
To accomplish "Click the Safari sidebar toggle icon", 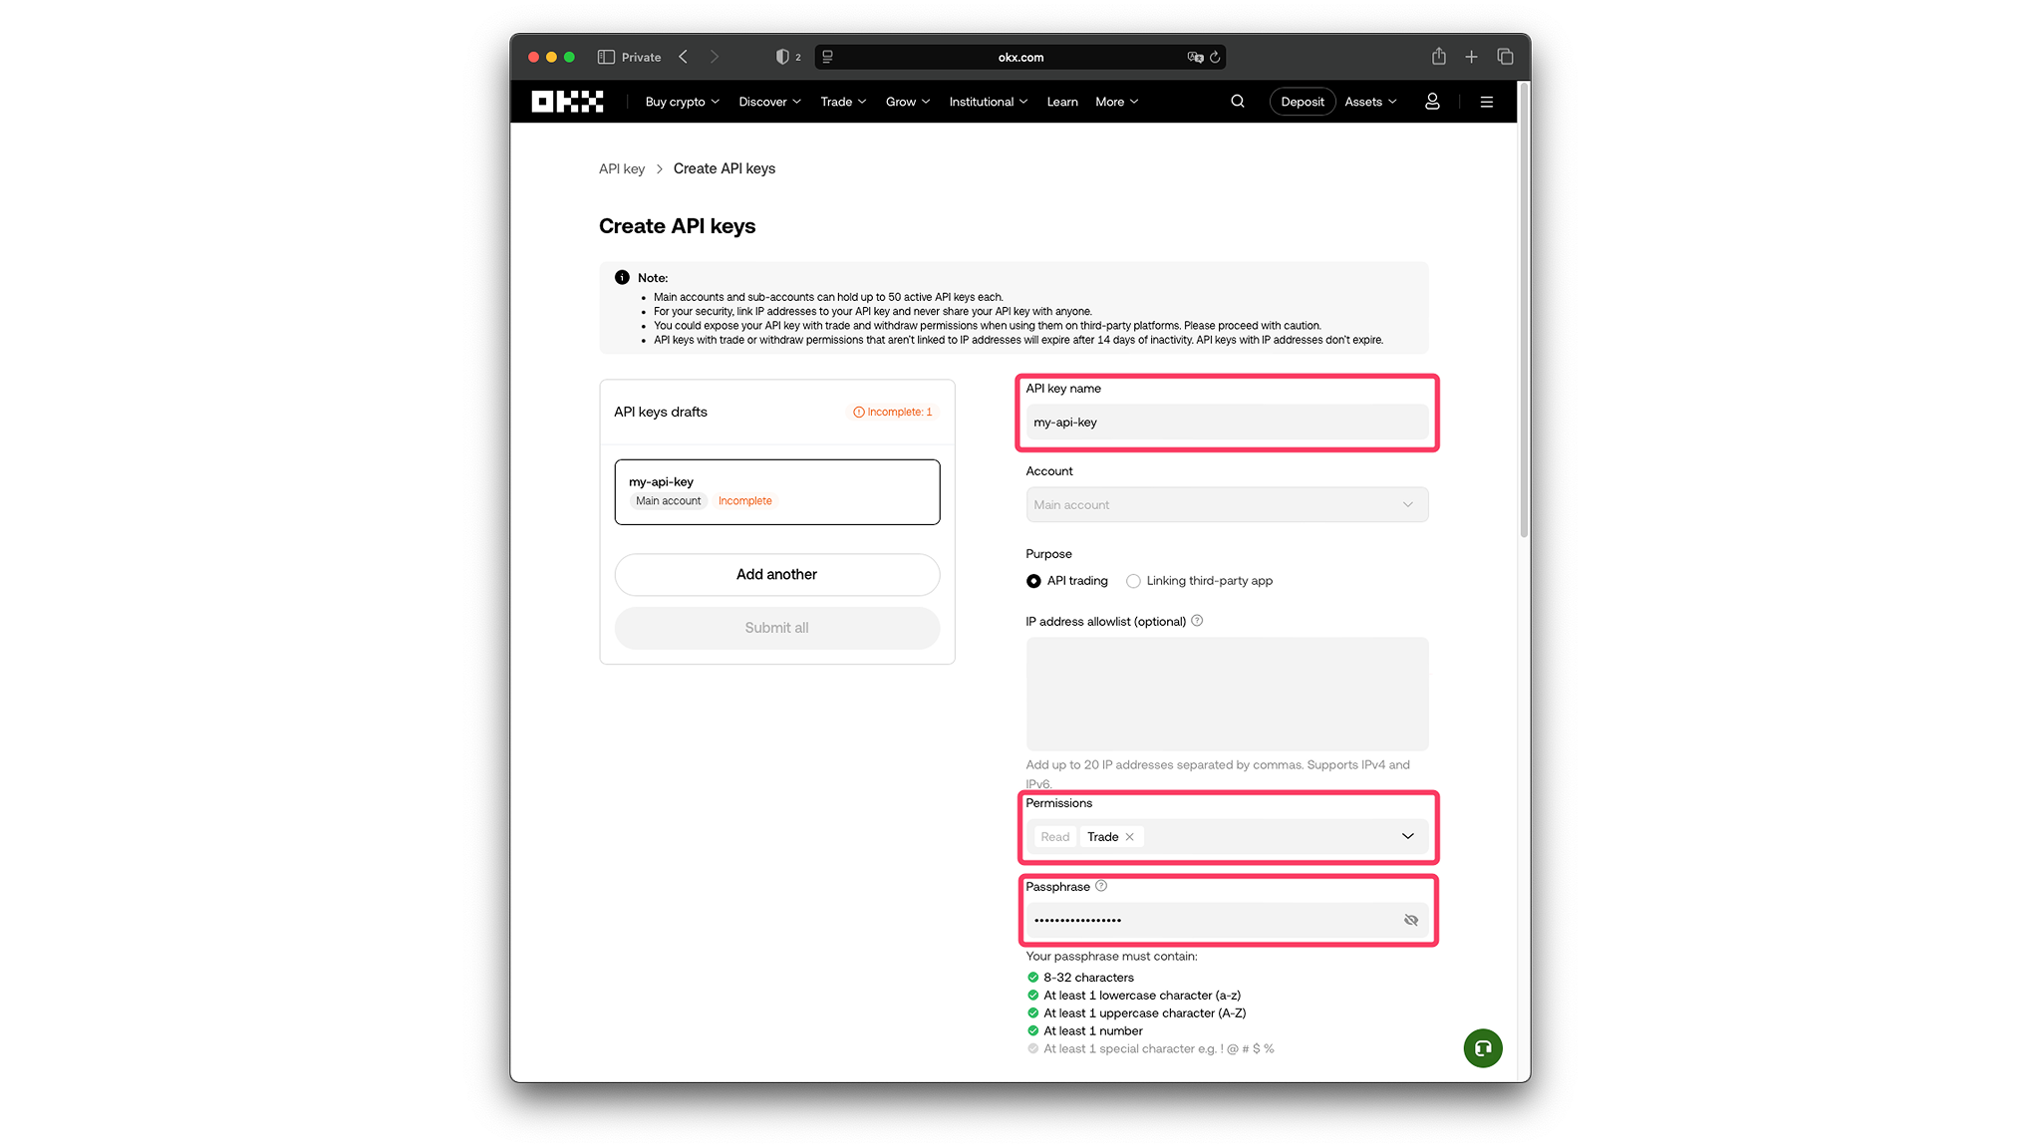I will (x=606, y=57).
